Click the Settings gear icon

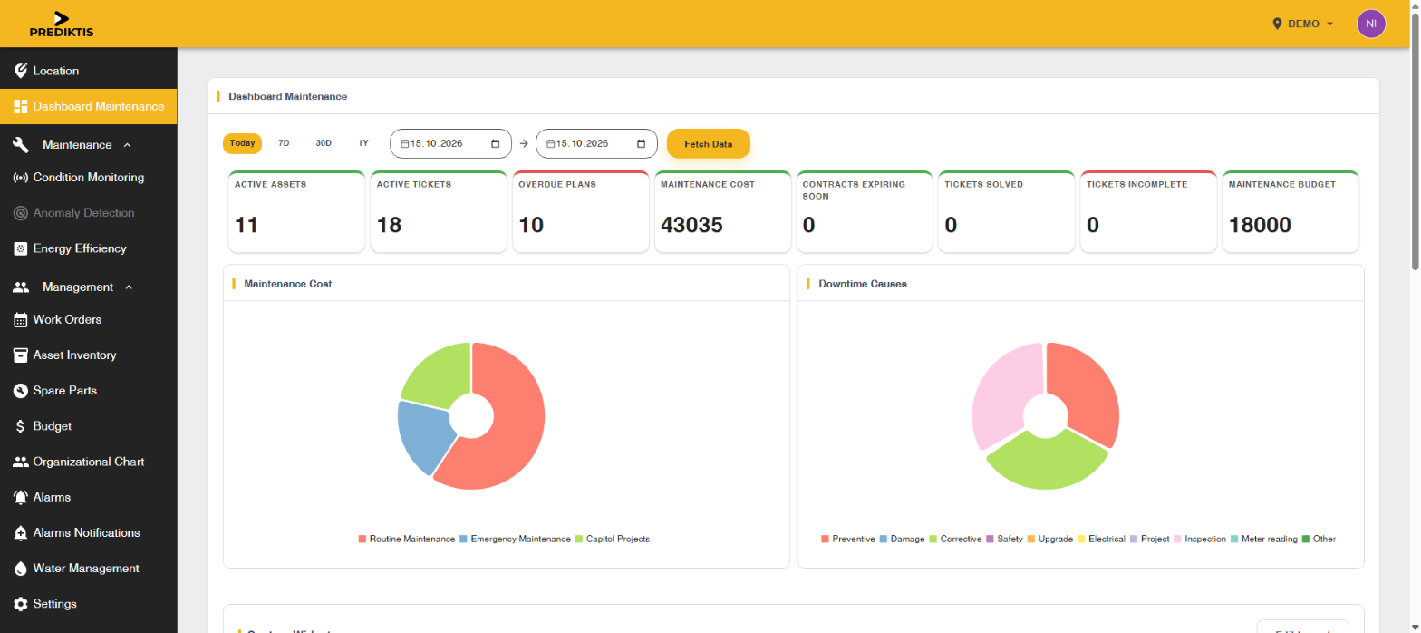click(x=20, y=604)
